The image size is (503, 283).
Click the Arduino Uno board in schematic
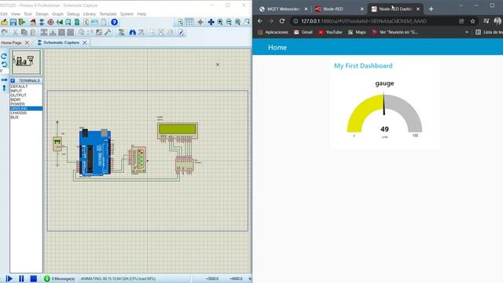tap(95, 153)
